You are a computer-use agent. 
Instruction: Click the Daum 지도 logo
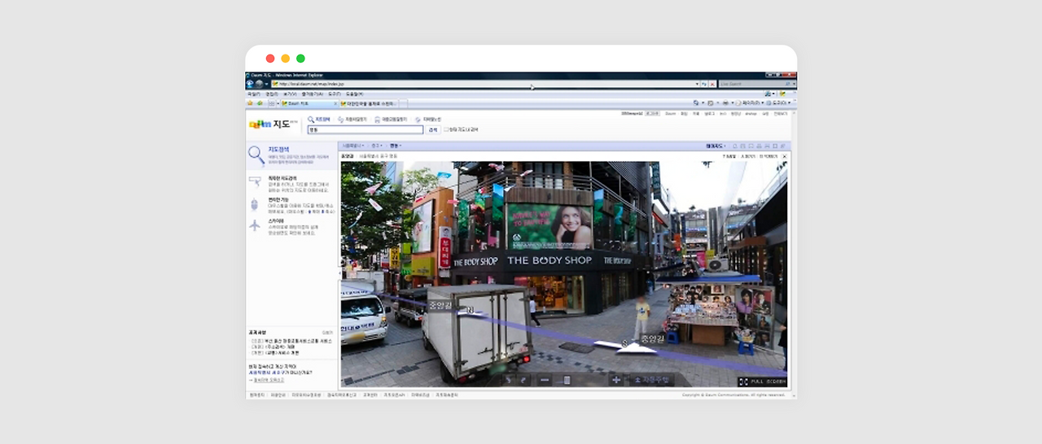pos(274,124)
